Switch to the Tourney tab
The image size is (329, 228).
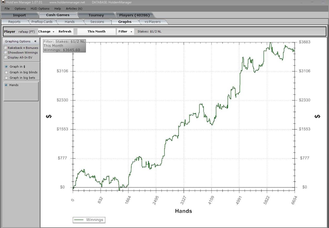click(x=96, y=15)
